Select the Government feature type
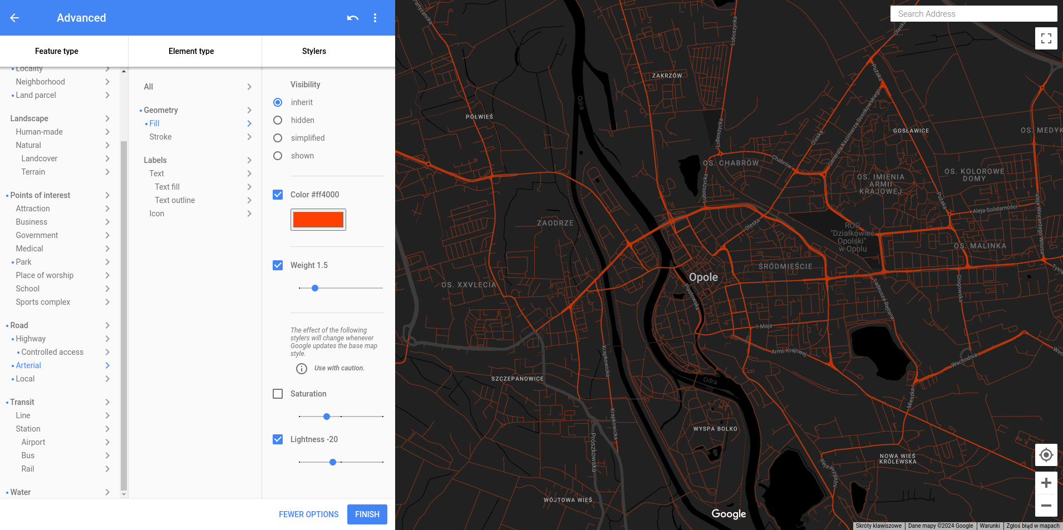 (37, 235)
